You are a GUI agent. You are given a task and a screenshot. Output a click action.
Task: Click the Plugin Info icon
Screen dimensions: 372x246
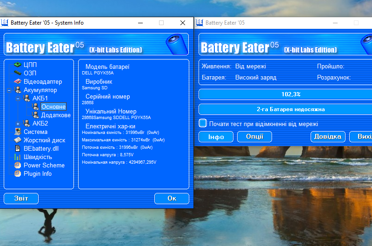point(18,173)
